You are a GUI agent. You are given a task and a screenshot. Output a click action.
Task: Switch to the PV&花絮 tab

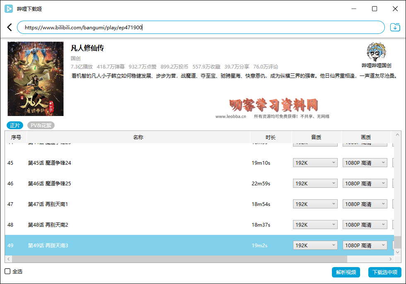click(x=41, y=125)
